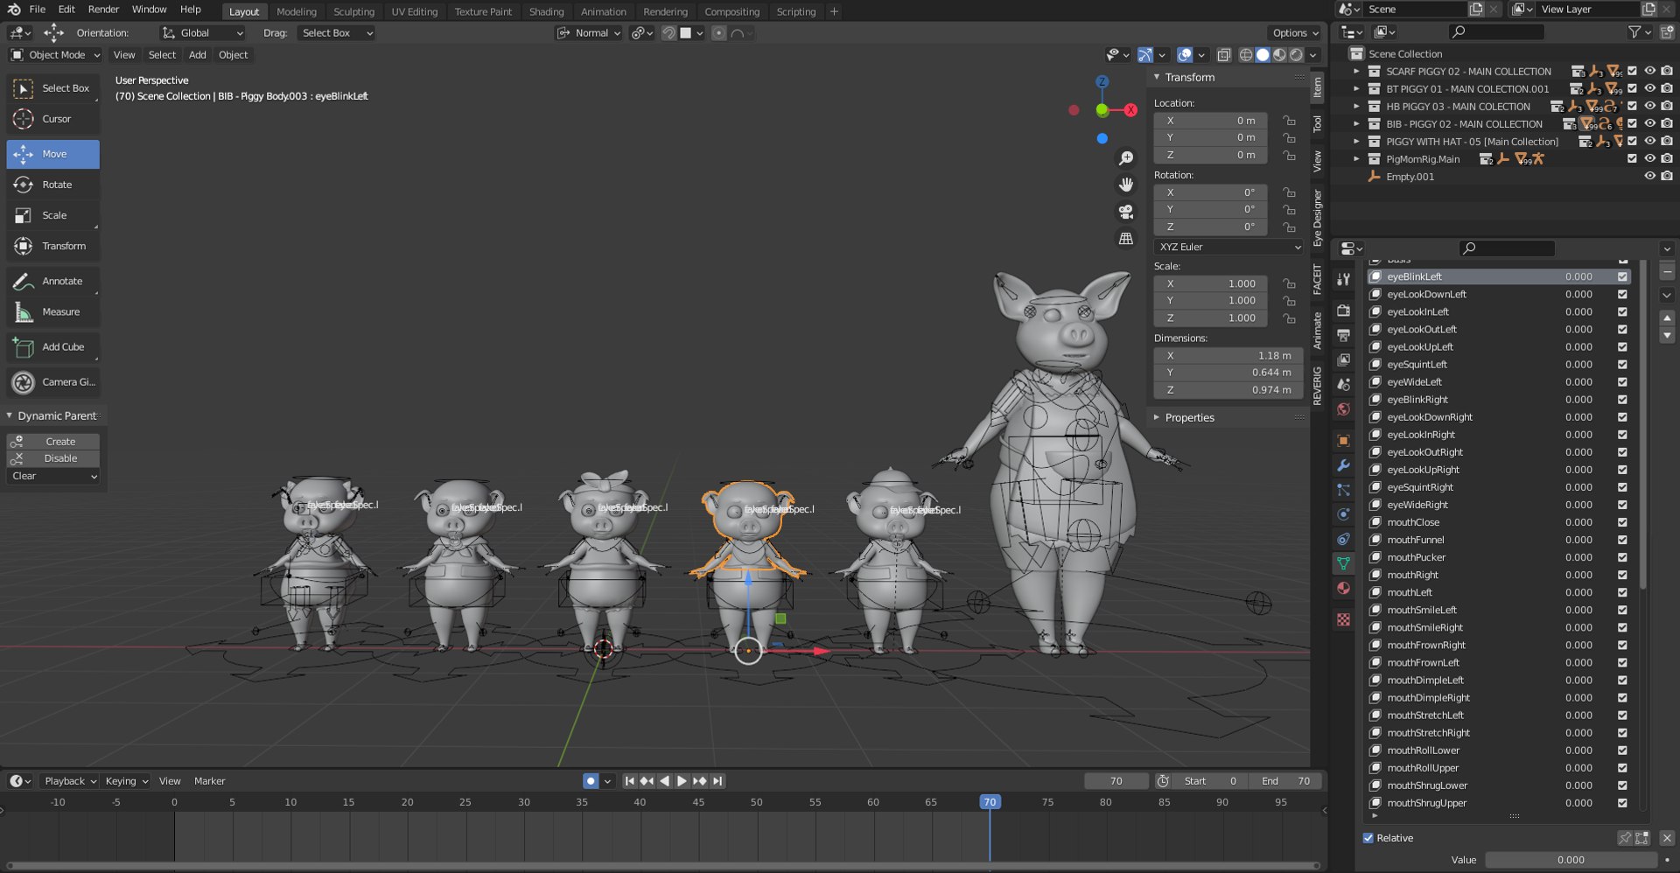The height and width of the screenshot is (873, 1680).
Task: Open the Clear dropdown in Dynamic Parent
Action: point(54,476)
